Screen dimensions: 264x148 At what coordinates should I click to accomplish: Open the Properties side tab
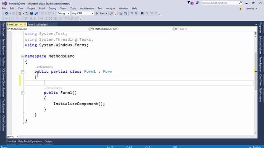click(x=260, y=28)
